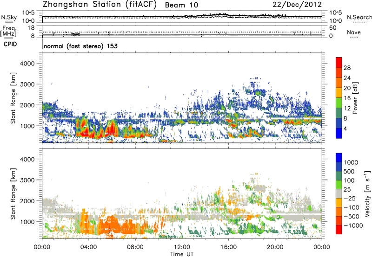The width and height of the screenshot is (372, 257).
Task: Click the '60' Nave axis tick label
Action: [332, 28]
